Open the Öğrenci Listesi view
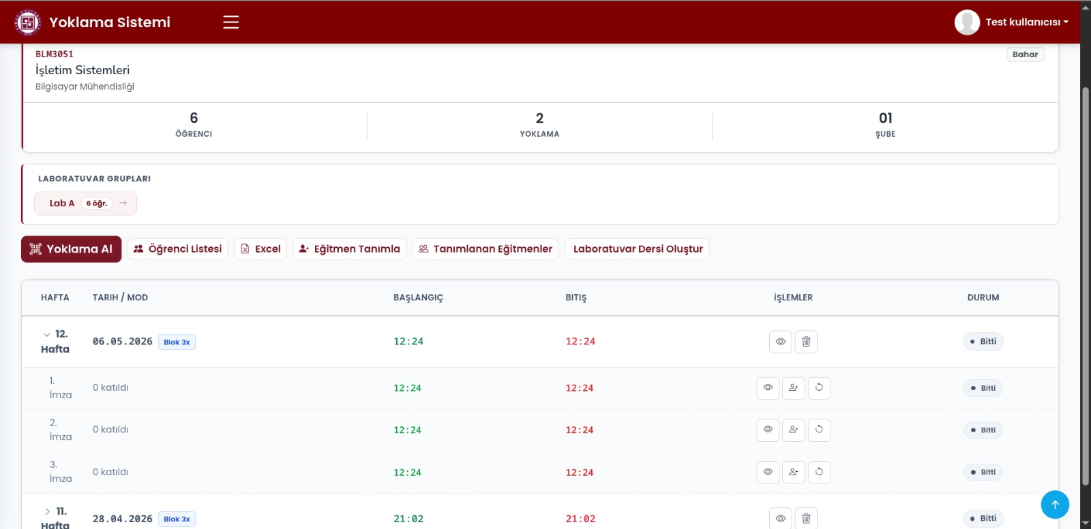Viewport: 1091px width, 529px height. [177, 249]
